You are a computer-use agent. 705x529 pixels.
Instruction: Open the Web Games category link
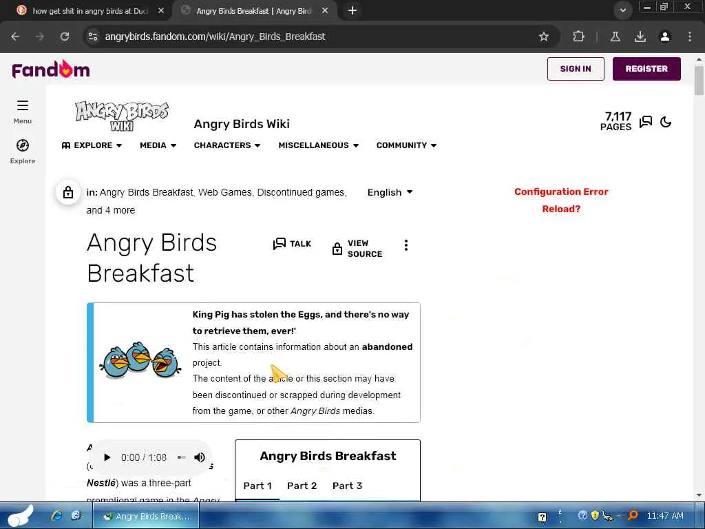pyautogui.click(x=225, y=192)
